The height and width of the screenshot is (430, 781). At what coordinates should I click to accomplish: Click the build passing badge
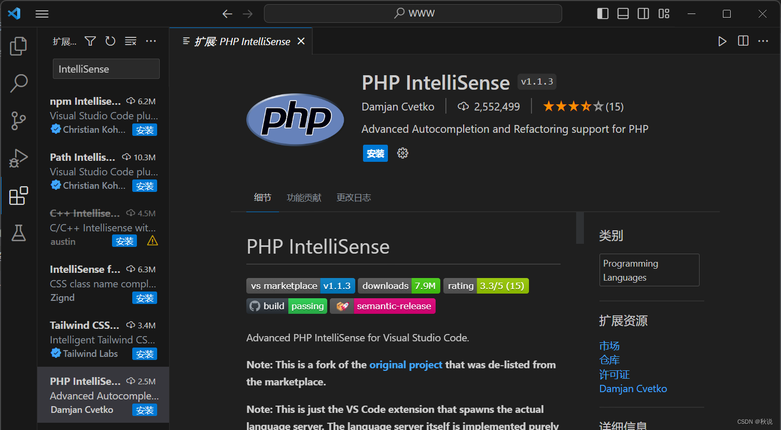287,306
